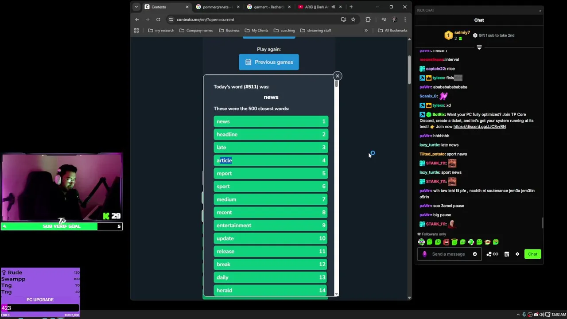Open Discord icon in system tray

coord(536,315)
